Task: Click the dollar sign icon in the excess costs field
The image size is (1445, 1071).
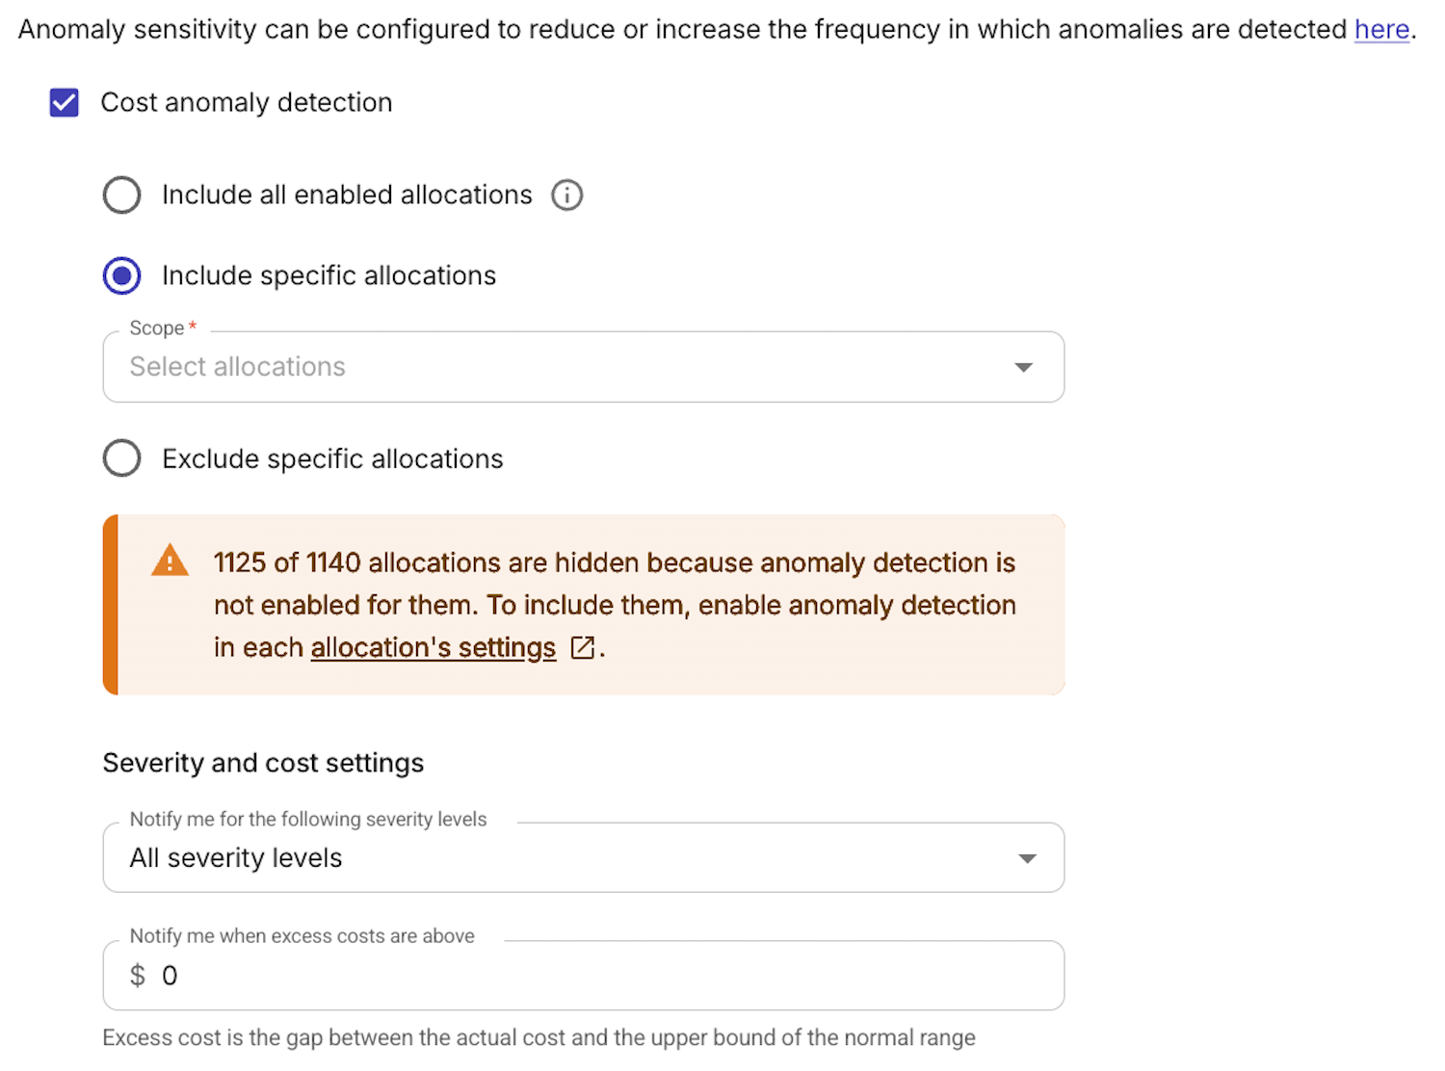Action: pos(136,976)
